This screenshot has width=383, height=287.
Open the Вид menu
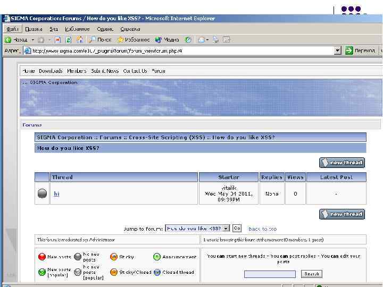(54, 29)
